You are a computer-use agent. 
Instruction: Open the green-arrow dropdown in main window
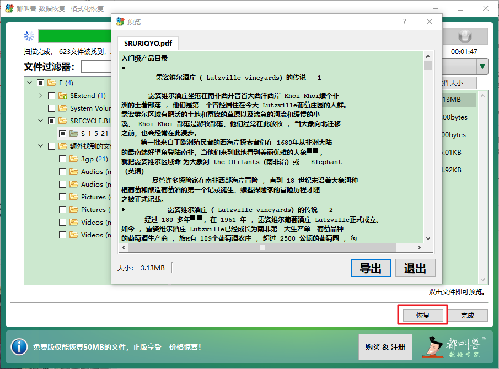click(x=482, y=67)
